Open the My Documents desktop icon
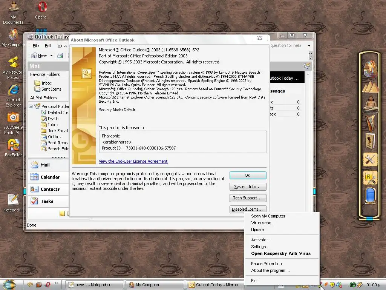386x290 pixels. tap(13, 12)
